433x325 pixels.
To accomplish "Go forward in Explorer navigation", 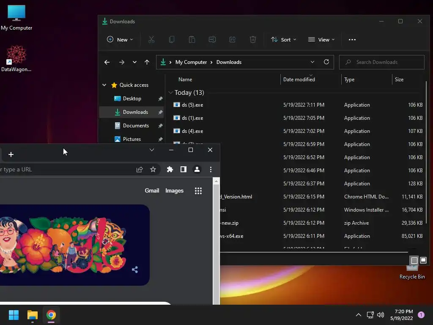I will (x=121, y=62).
